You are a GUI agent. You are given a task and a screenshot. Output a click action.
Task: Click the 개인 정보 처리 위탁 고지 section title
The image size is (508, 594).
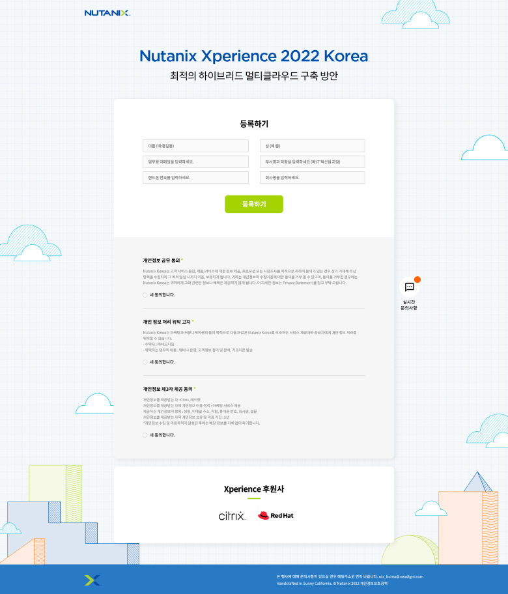(x=167, y=322)
